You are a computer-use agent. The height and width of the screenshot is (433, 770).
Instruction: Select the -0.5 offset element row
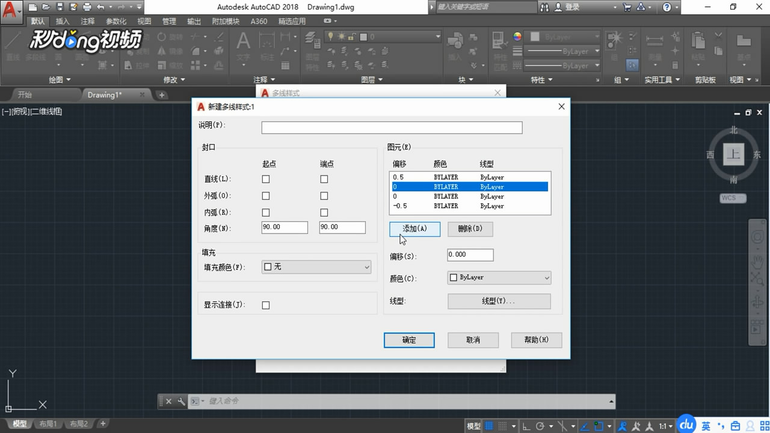469,206
